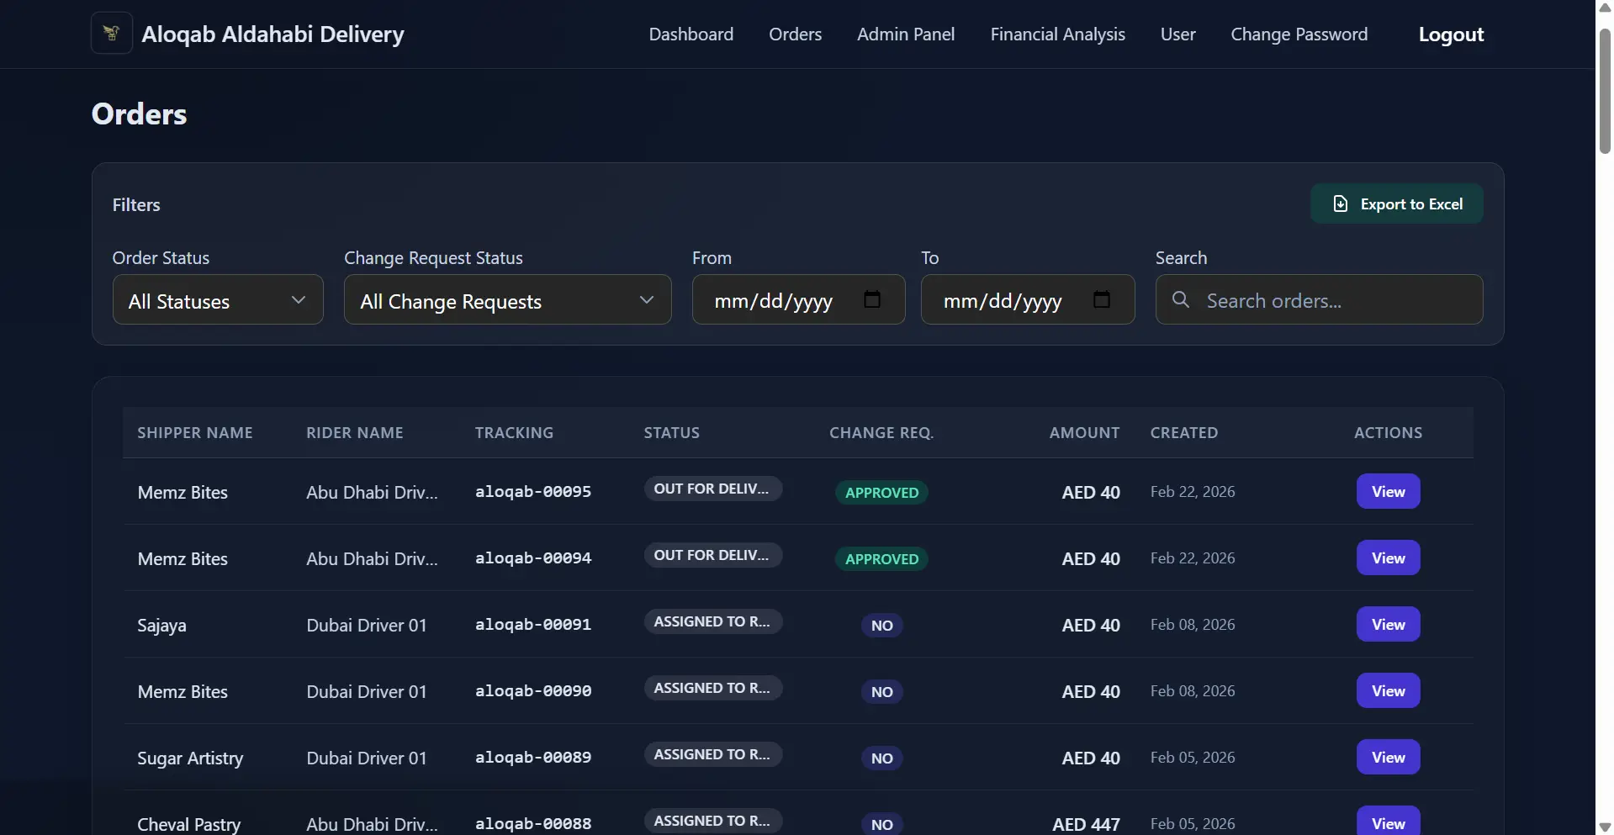1614x835 pixels.
Task: Click Logout in the top right
Action: point(1452,34)
